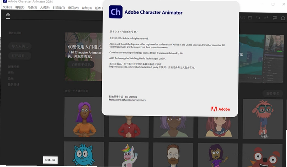This screenshot has height=167, width=287.
Task: Click the Adobe Character Animator dialog title
Action: [153, 13]
